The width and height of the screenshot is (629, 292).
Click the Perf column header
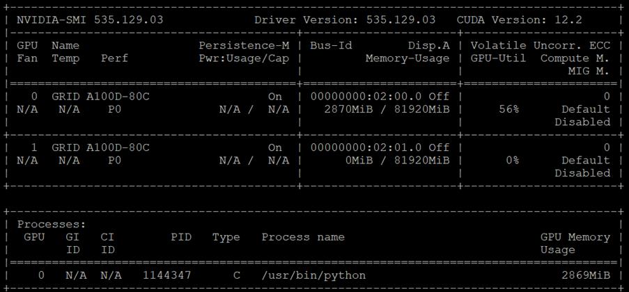(x=114, y=58)
